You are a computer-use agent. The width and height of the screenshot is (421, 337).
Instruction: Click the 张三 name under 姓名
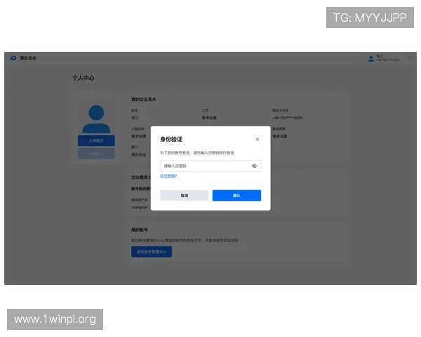tap(135, 118)
